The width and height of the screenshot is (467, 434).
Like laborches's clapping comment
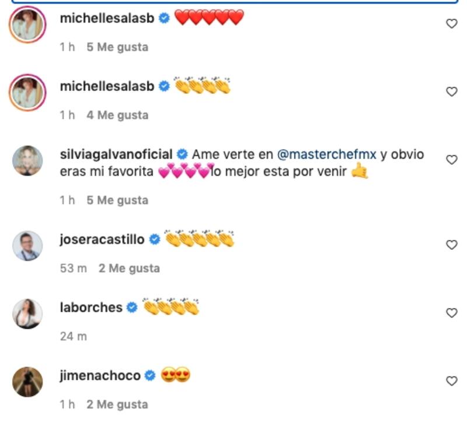pos(451,313)
